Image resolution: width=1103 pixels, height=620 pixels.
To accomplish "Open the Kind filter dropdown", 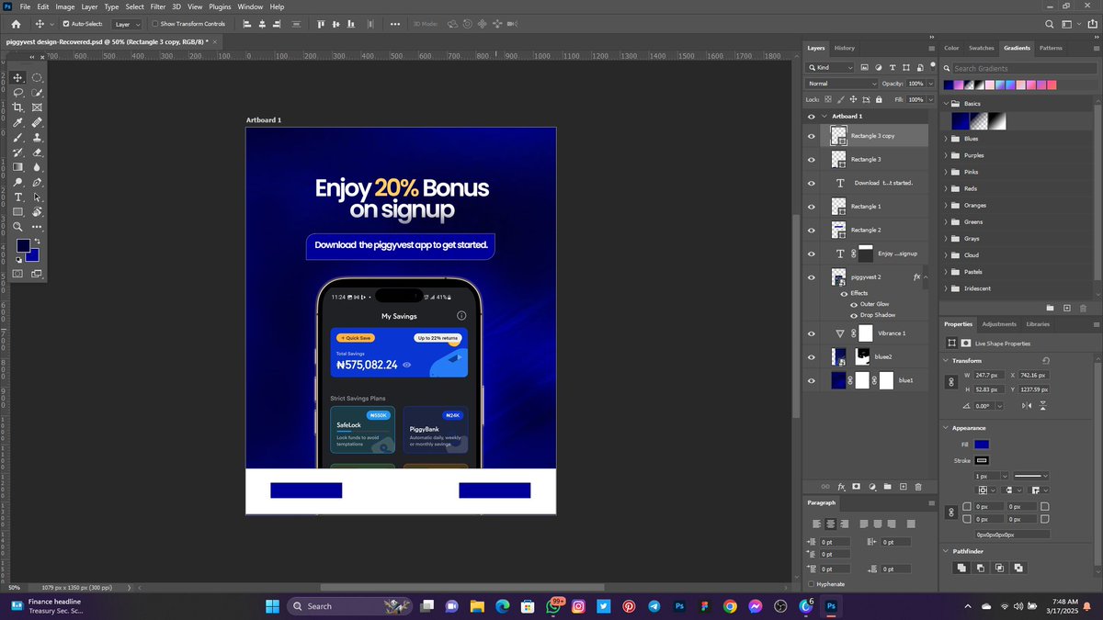I will 830,68.
